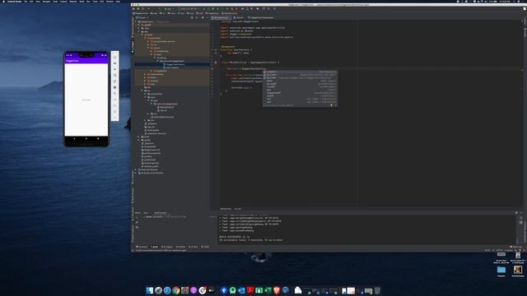
Task: Open run configuration app dropdown
Action: (x=169, y=9)
